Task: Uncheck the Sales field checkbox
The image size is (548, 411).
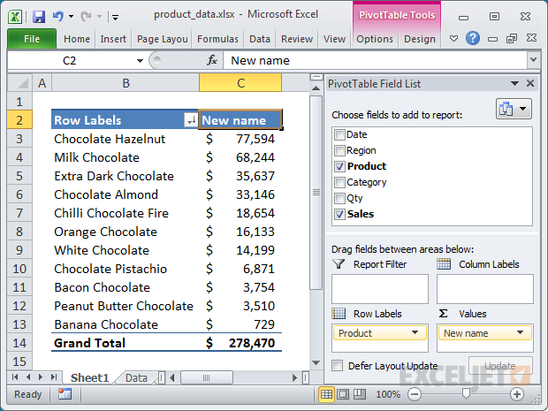Action: 339,214
